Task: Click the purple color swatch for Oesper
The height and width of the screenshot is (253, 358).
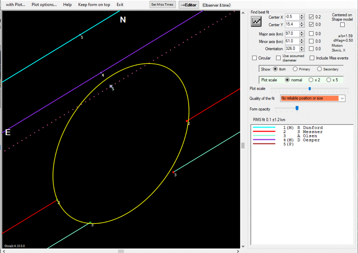Action: [264, 140]
